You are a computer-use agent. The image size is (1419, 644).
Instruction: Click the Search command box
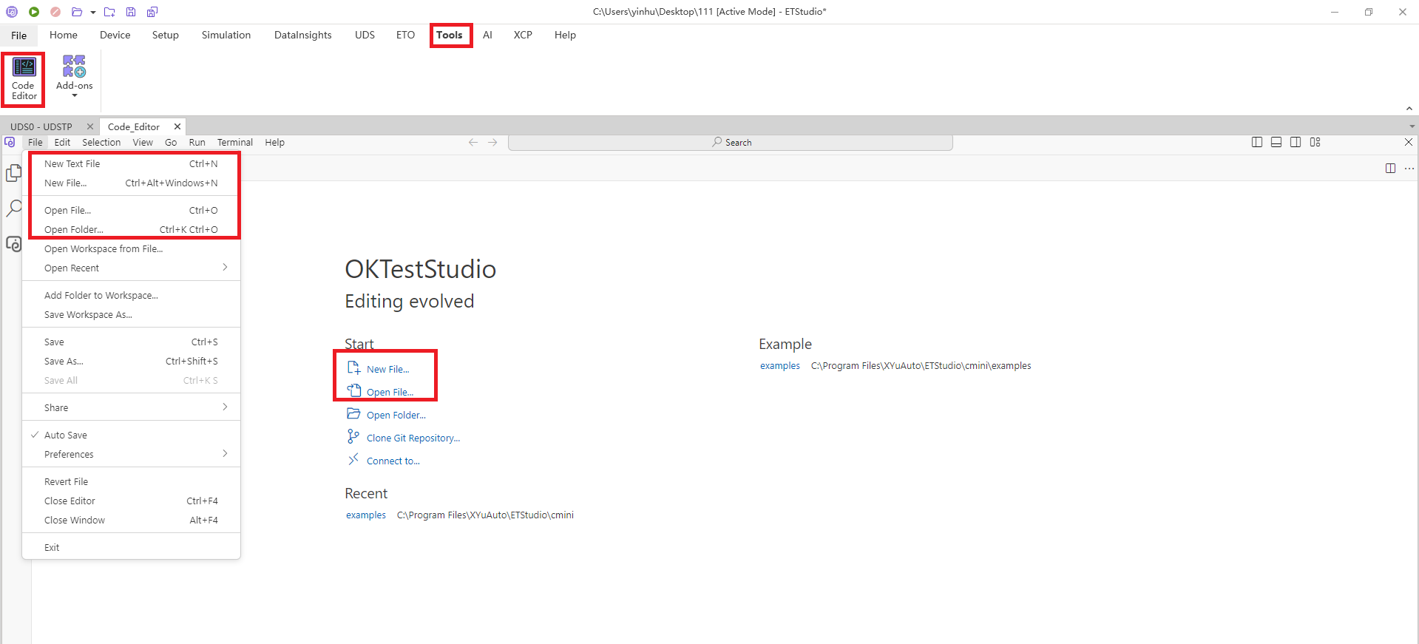click(731, 142)
